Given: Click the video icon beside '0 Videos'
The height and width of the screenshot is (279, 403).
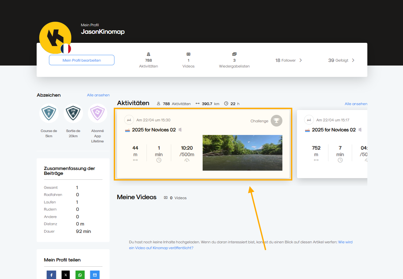Looking at the screenshot, I should coord(166,198).
